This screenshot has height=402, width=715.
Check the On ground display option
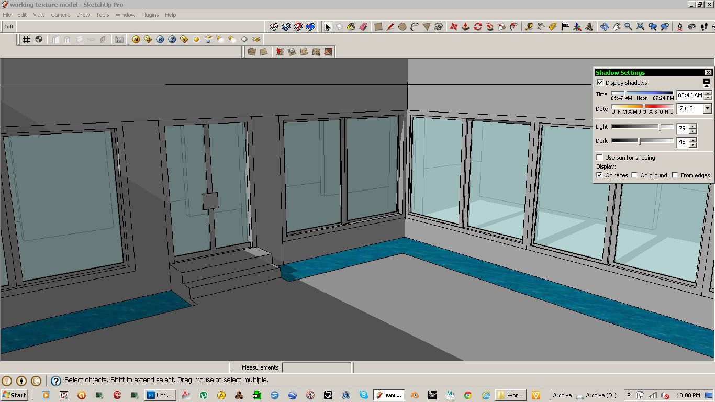pyautogui.click(x=634, y=175)
